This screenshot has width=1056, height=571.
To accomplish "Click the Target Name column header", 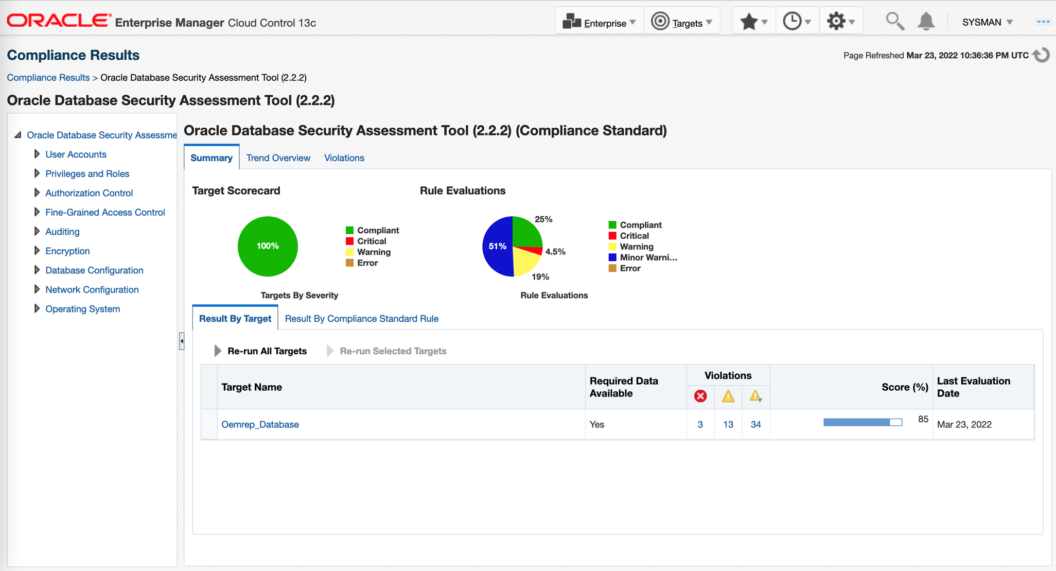I will 401,387.
